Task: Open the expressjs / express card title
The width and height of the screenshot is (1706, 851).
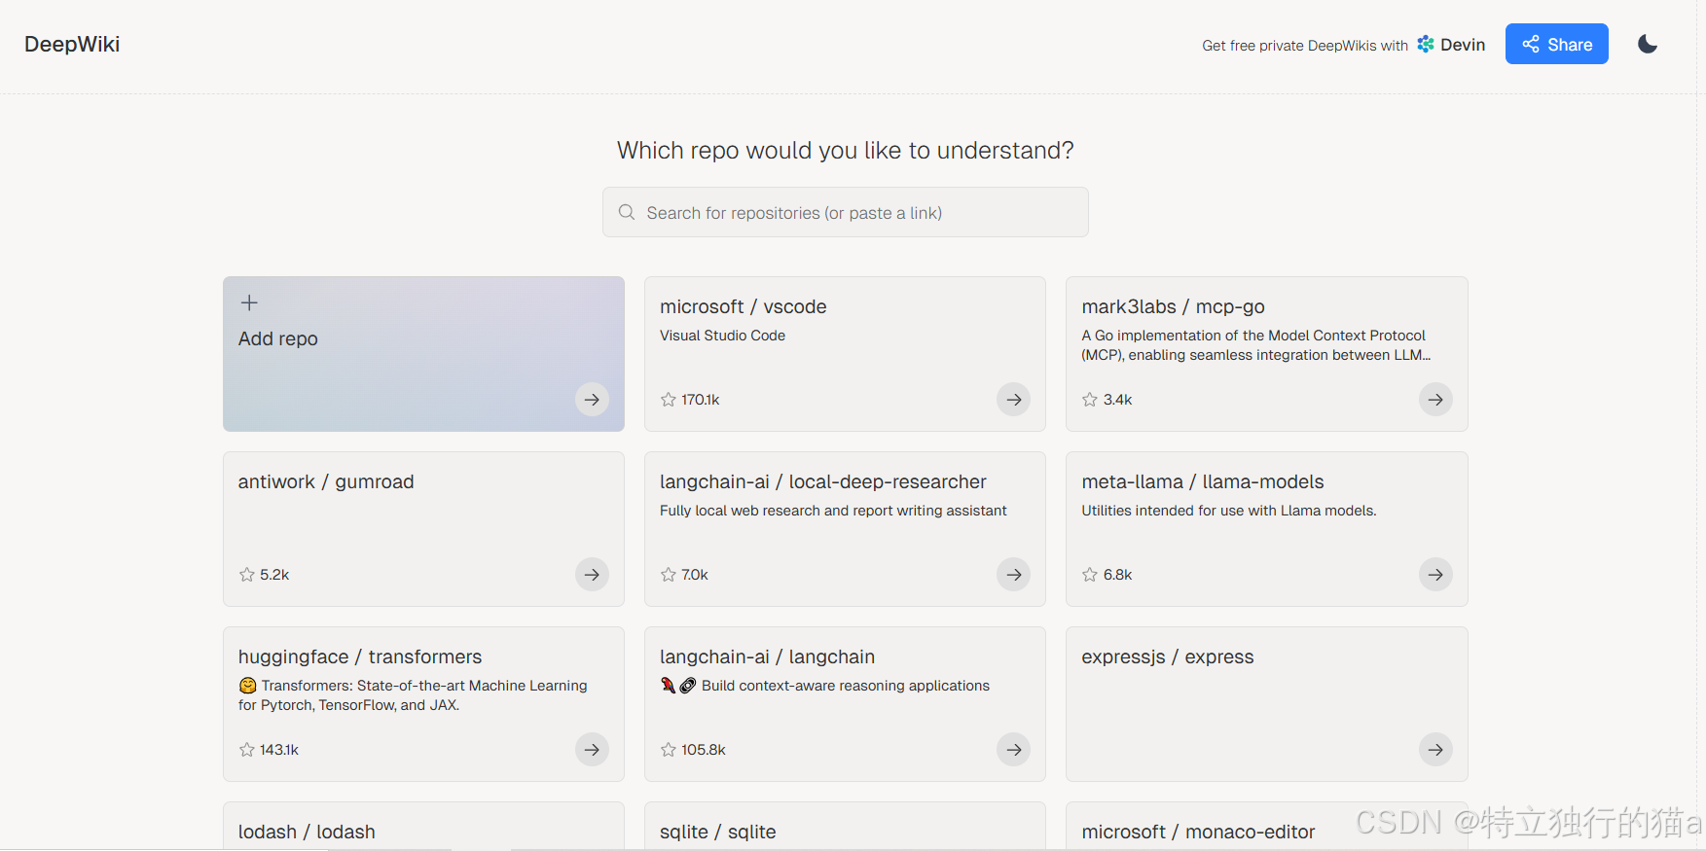Action: (x=1168, y=656)
